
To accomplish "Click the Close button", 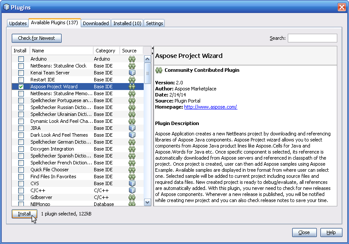I will tap(304, 232).
